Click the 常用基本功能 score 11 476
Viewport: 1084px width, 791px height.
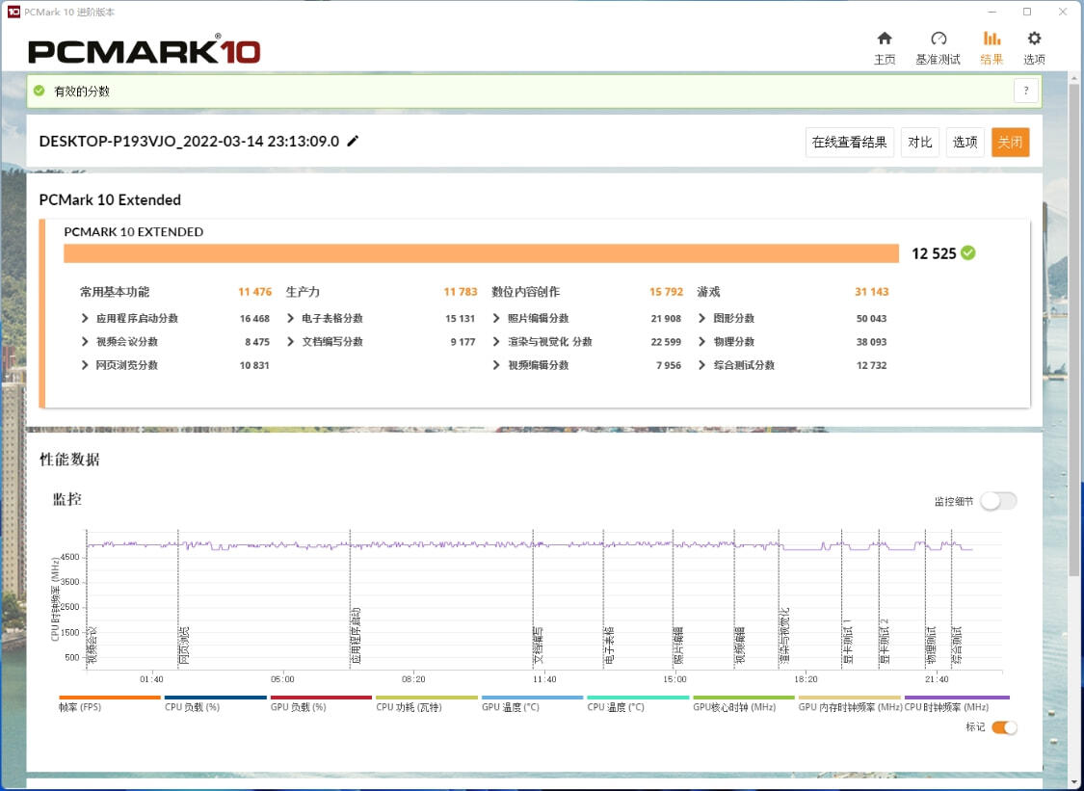click(255, 292)
